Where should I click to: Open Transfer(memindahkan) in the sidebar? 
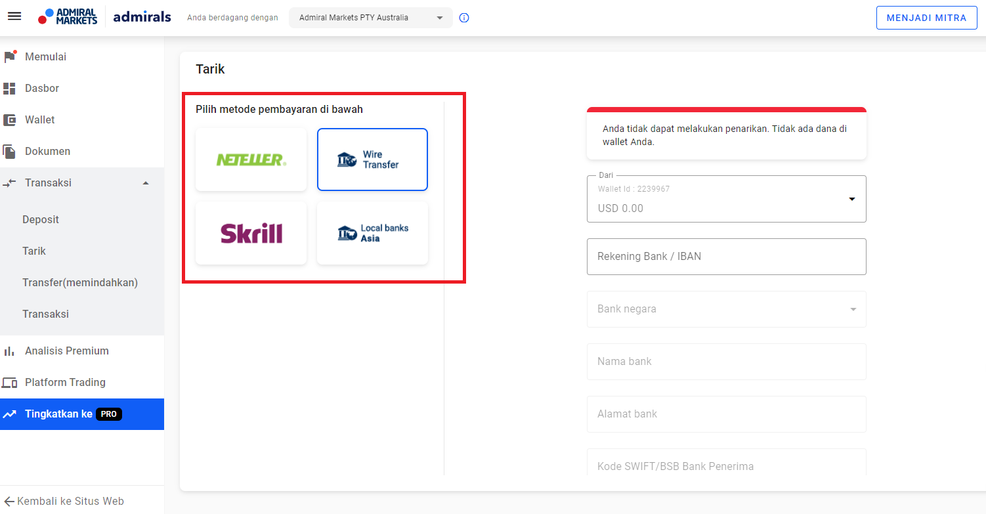80,283
